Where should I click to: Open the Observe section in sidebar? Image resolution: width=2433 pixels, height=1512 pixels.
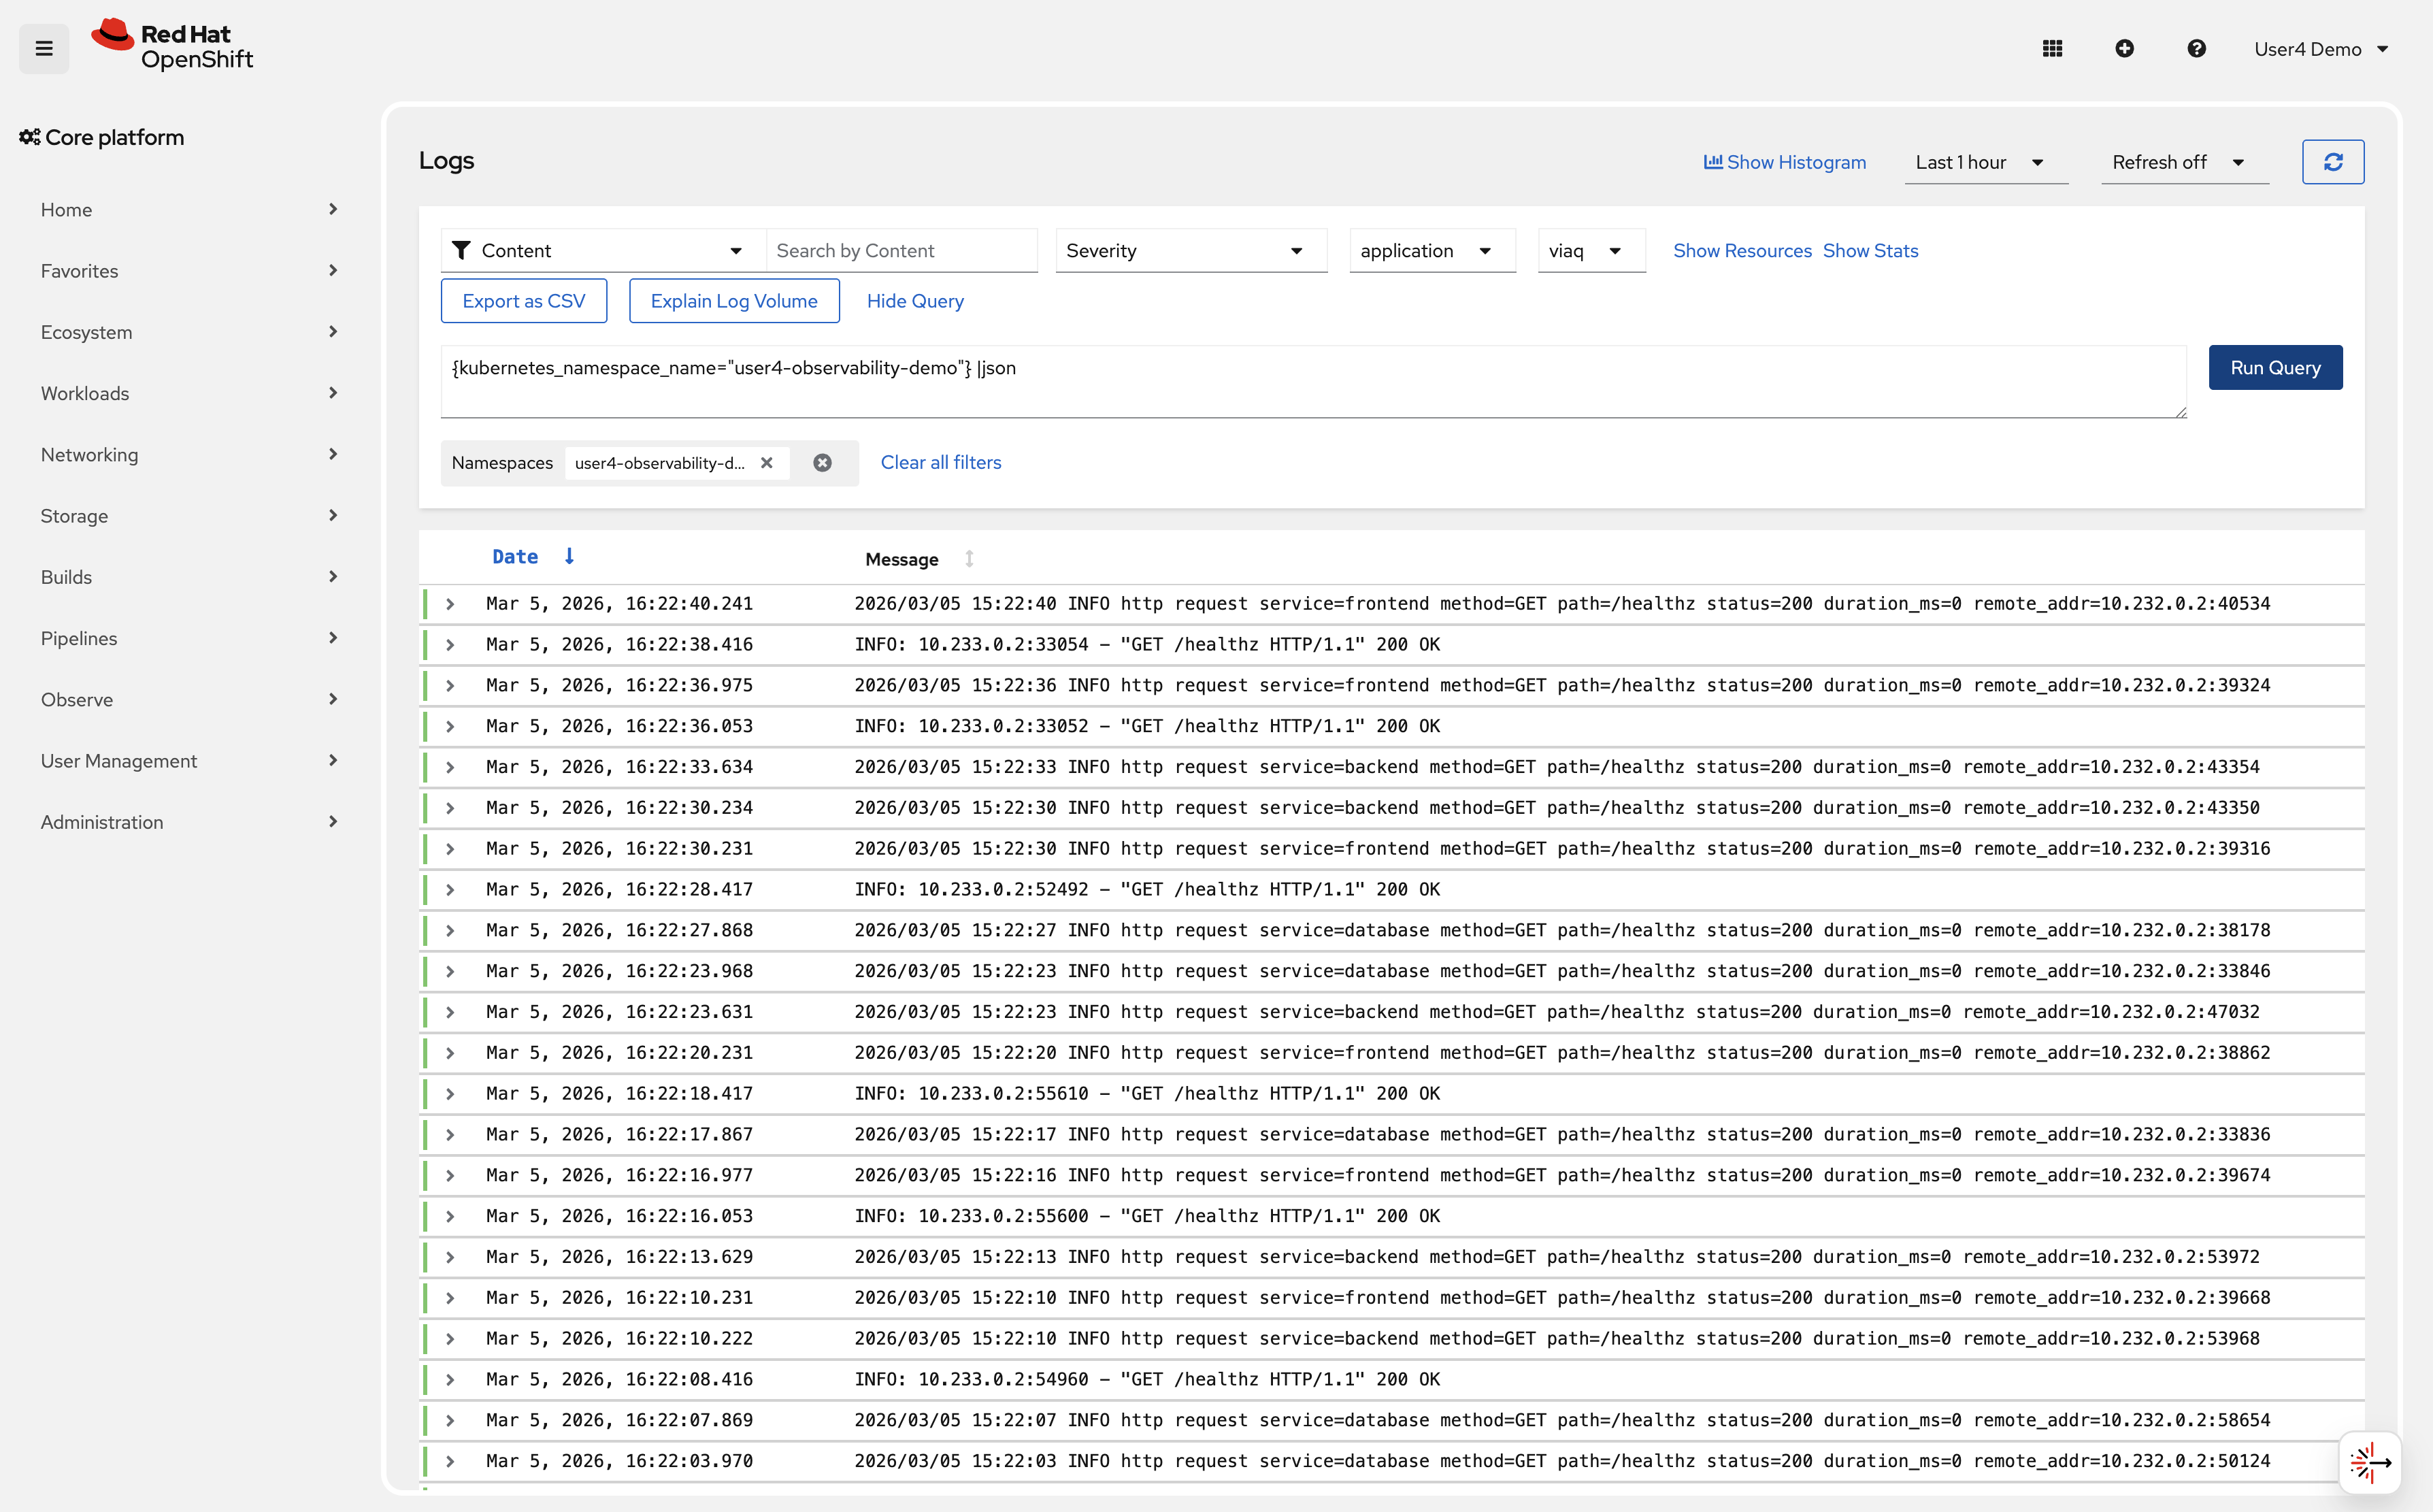coord(77,699)
